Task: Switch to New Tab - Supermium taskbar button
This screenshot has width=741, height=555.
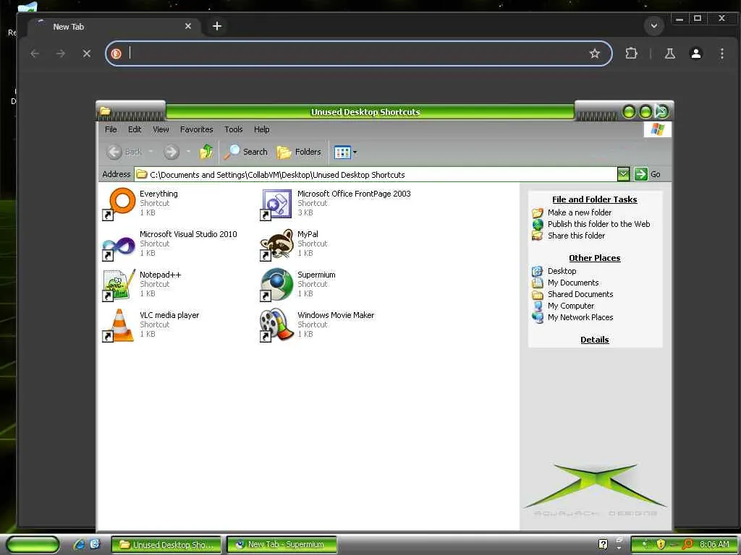Action: [281, 545]
